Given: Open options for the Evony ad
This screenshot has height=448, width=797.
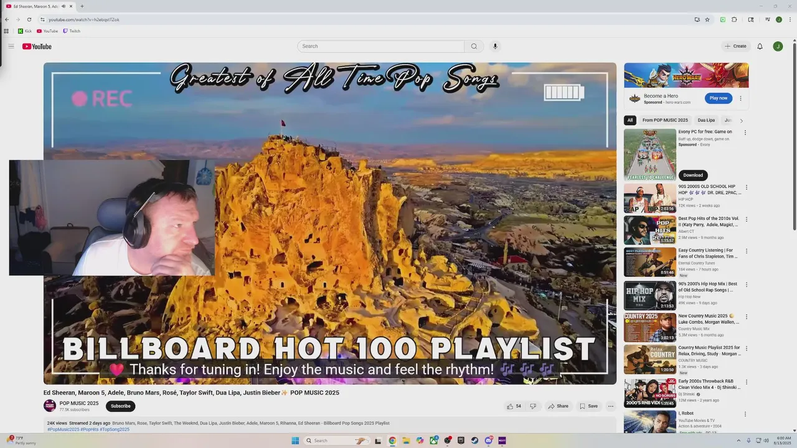Looking at the screenshot, I should tap(745, 133).
